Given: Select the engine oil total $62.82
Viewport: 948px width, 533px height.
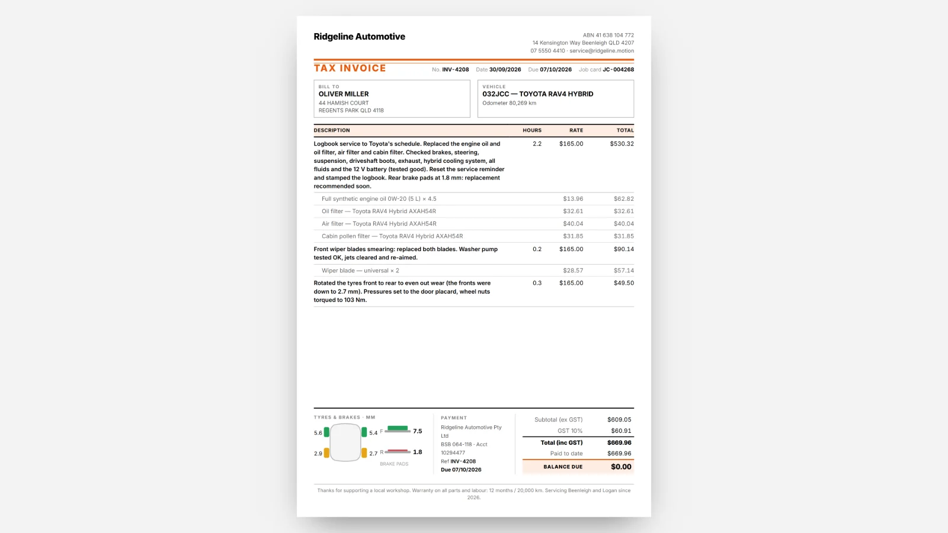Looking at the screenshot, I should (624, 199).
